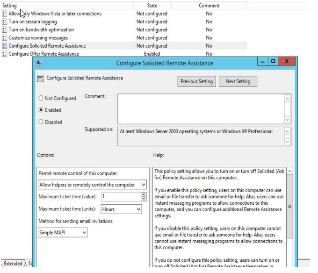Click the Customize warning messages policy icon
The height and width of the screenshot is (273, 318).
click(5, 38)
